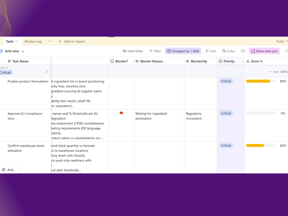Click Critical priority tag for warehouse stock row
The width and height of the screenshot is (288, 216).
point(226,145)
